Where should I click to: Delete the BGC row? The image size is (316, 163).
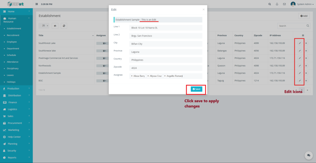(306, 81)
